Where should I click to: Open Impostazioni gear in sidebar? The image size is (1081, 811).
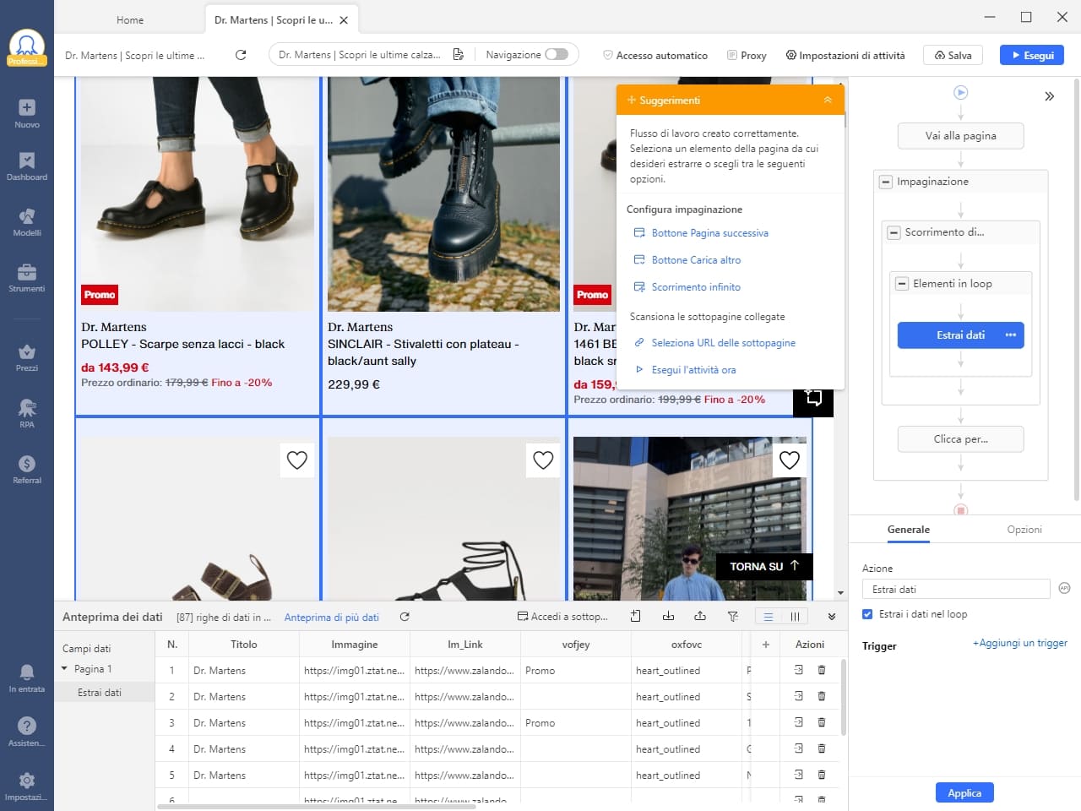pos(27,786)
